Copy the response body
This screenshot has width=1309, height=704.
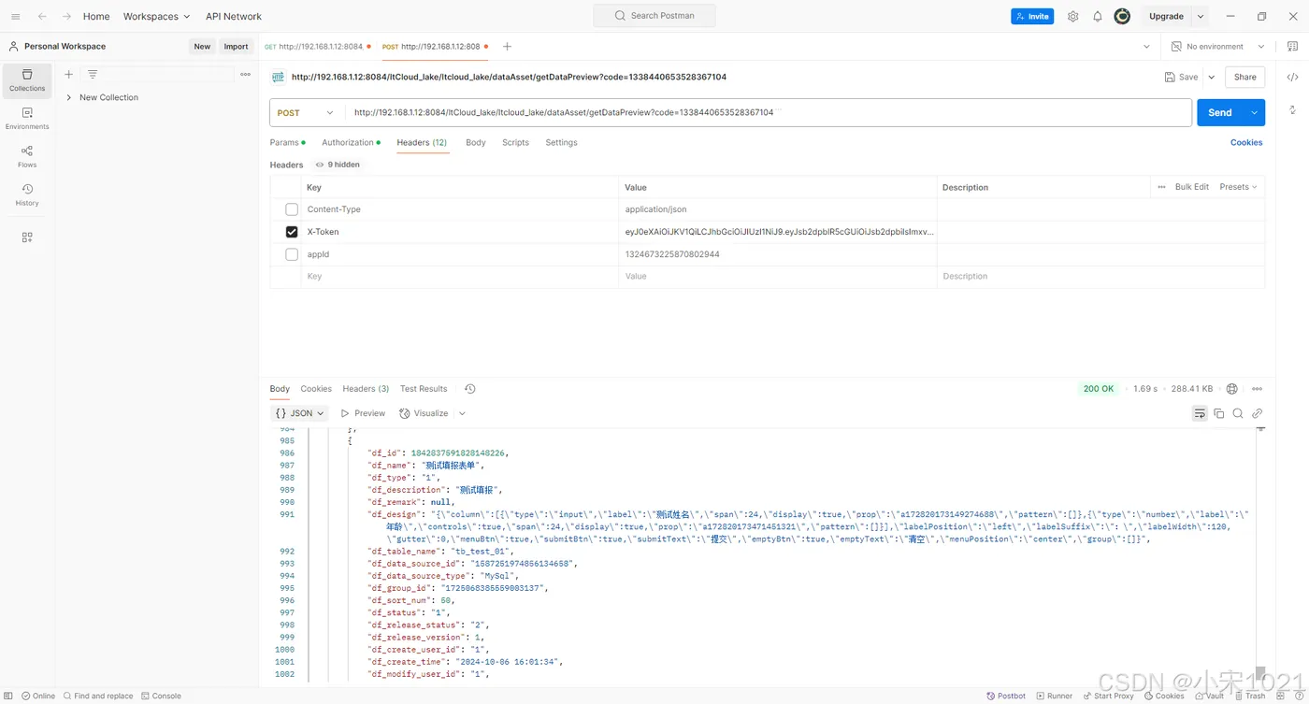(x=1218, y=413)
